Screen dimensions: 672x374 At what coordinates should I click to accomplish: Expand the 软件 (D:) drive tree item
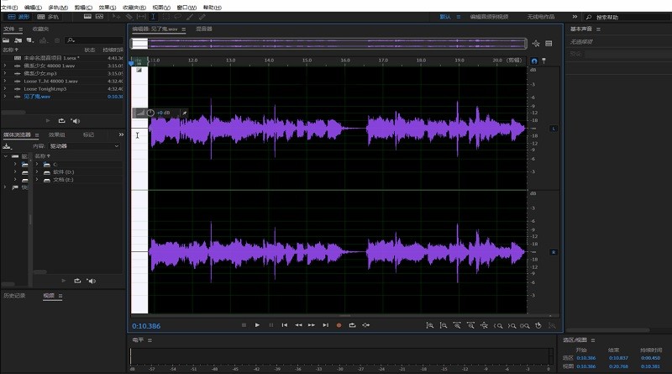coord(37,171)
